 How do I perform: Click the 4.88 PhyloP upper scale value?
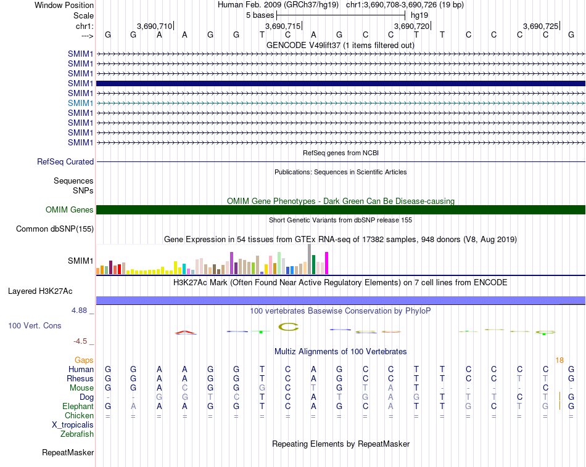point(79,311)
